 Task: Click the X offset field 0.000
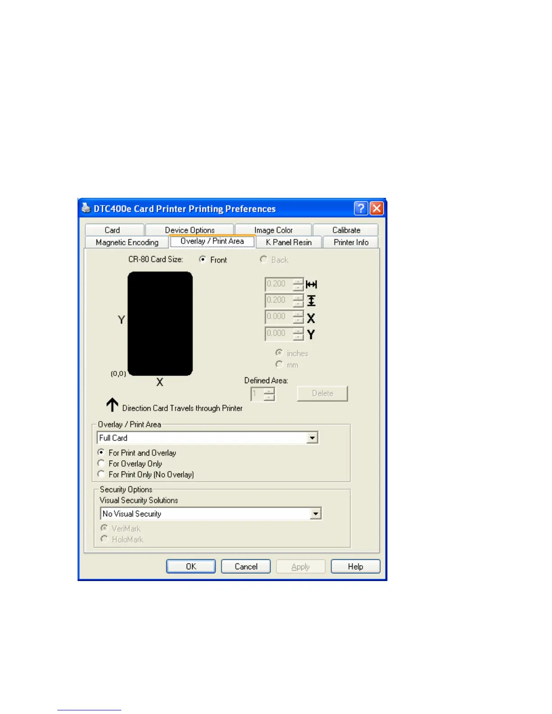[279, 317]
